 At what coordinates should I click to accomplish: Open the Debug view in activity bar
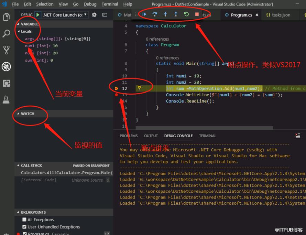pos(6,67)
